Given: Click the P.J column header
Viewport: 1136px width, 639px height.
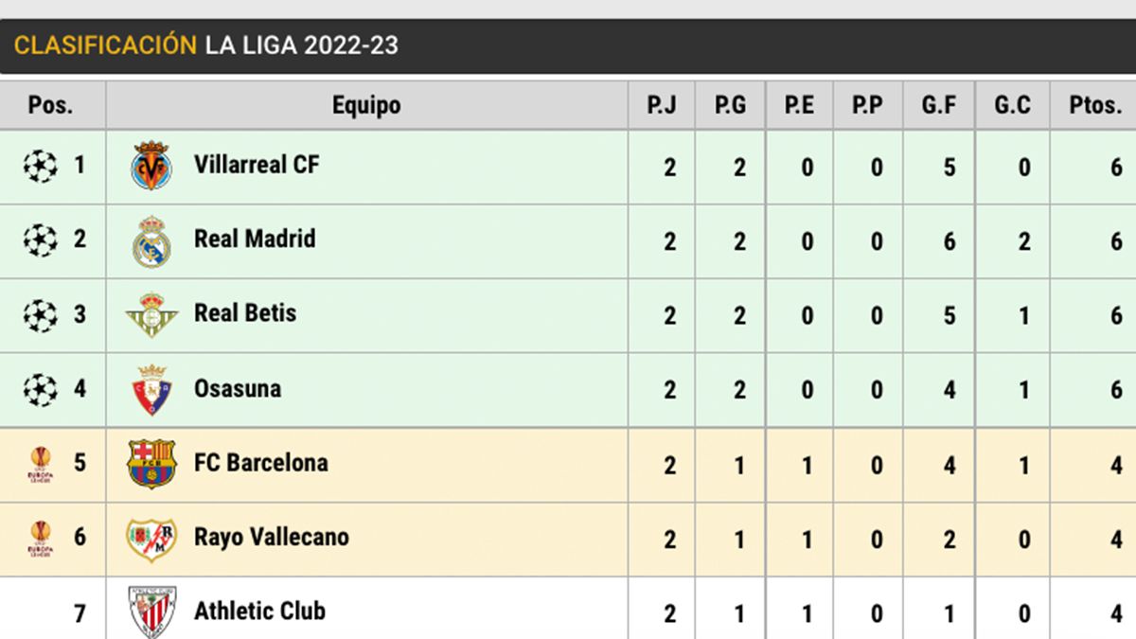Looking at the screenshot, I should (x=662, y=105).
